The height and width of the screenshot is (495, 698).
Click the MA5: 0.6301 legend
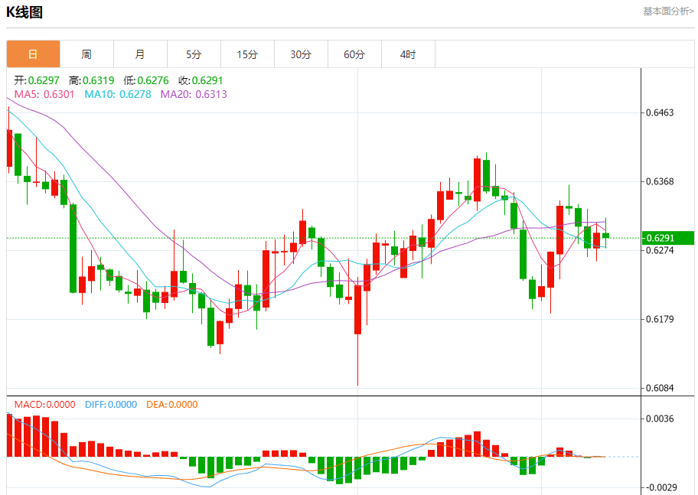pyautogui.click(x=44, y=94)
